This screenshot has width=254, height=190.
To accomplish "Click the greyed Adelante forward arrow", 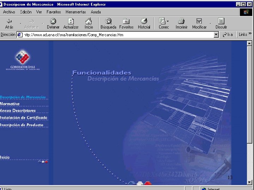I will [31, 24].
